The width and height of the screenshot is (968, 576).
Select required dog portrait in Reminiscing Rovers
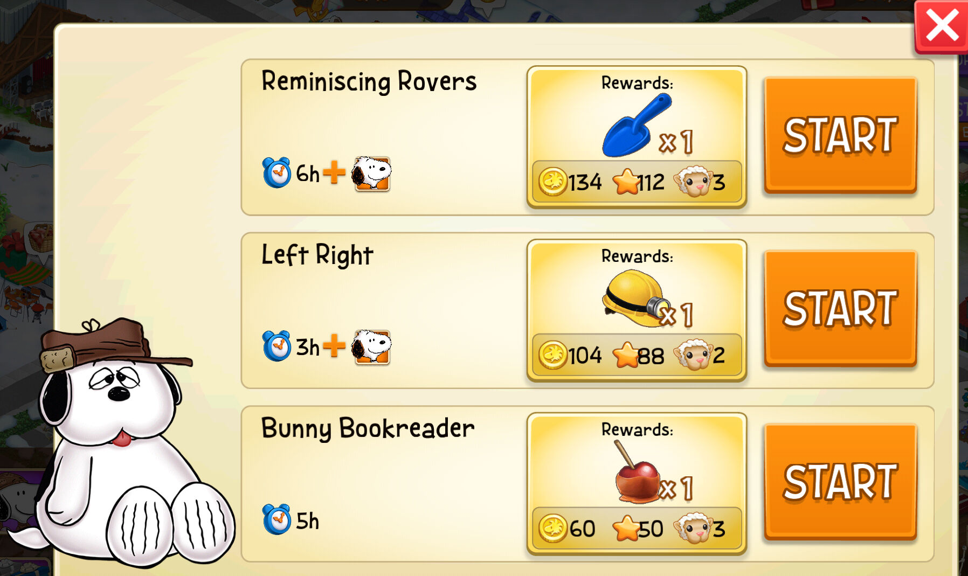(371, 174)
